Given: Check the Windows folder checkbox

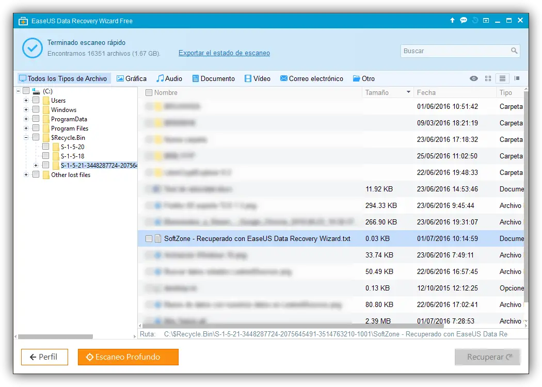Looking at the screenshot, I should point(36,109).
